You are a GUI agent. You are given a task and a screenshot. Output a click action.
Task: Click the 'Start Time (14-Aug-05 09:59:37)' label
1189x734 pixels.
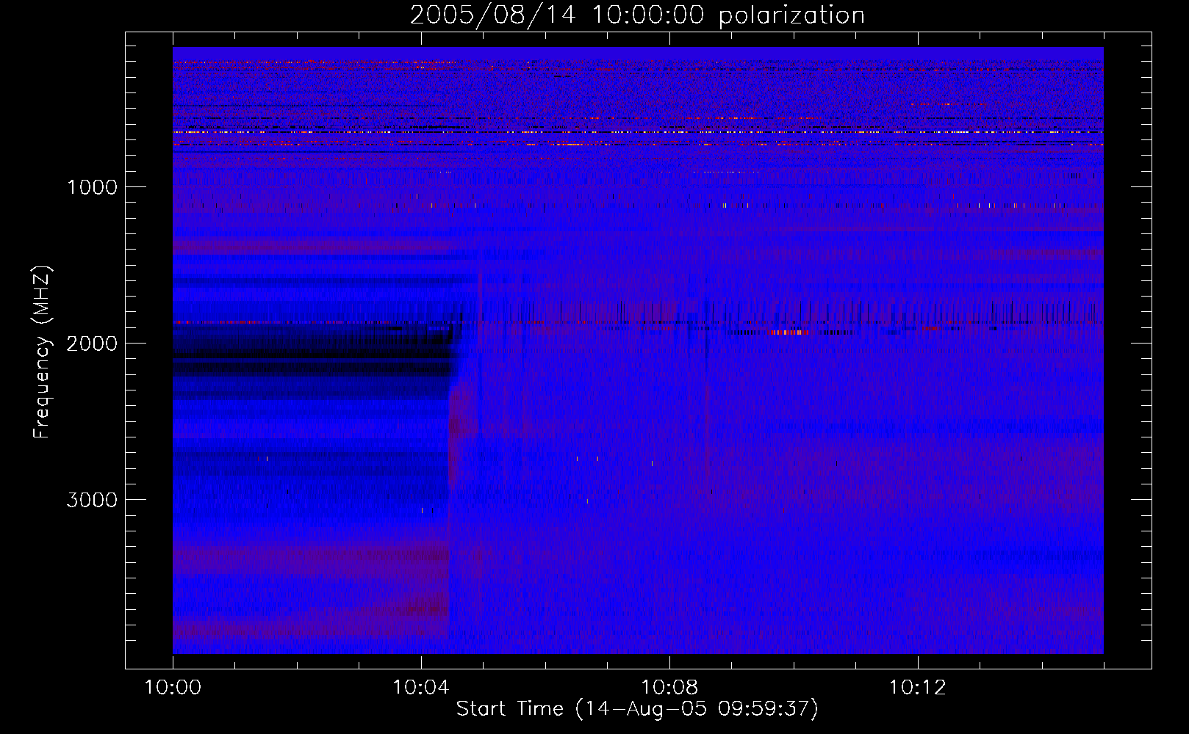pyautogui.click(x=637, y=709)
